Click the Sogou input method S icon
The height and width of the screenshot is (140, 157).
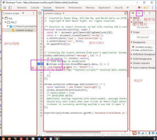tap(134, 133)
